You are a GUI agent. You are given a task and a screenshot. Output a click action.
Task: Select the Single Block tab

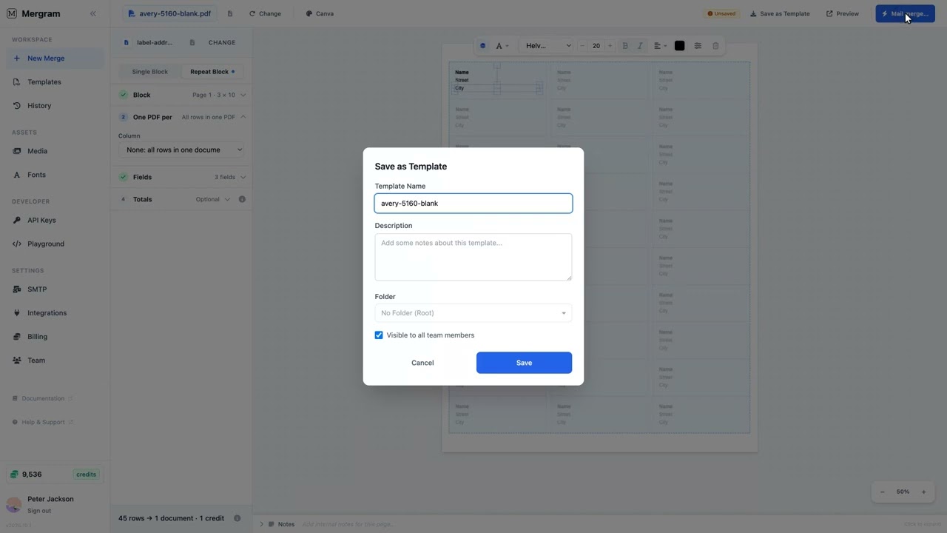click(x=149, y=72)
